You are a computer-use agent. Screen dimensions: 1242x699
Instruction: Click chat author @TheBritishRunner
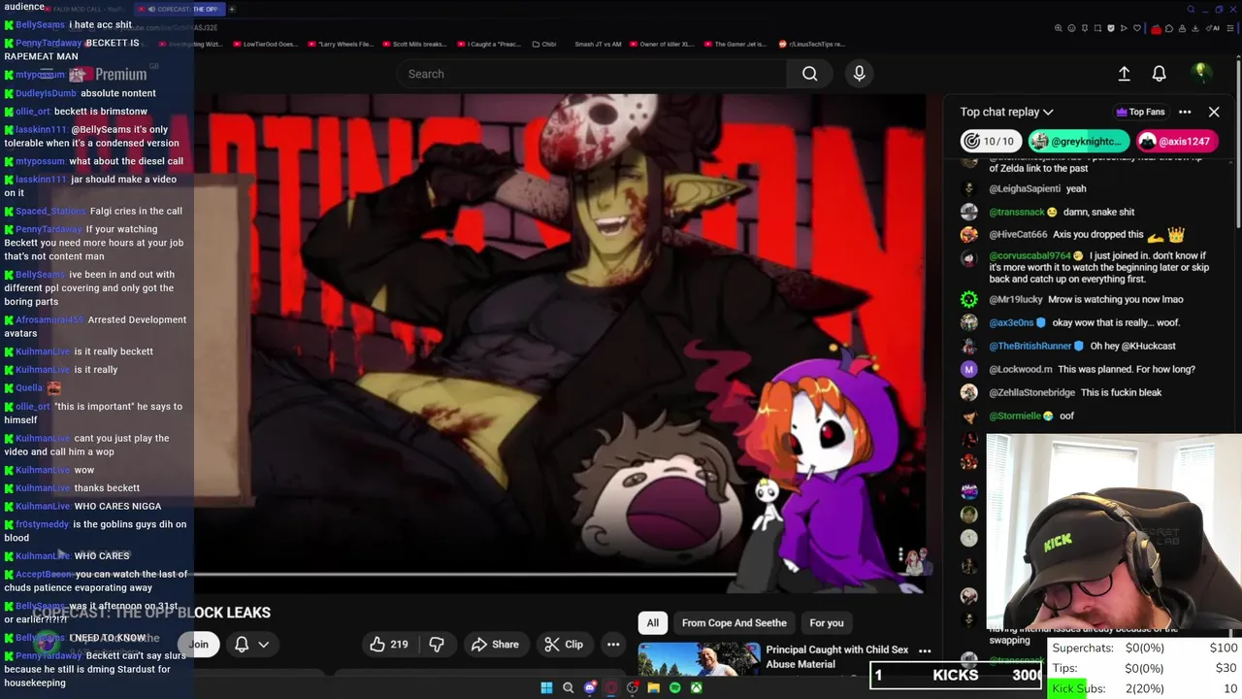1030,346
